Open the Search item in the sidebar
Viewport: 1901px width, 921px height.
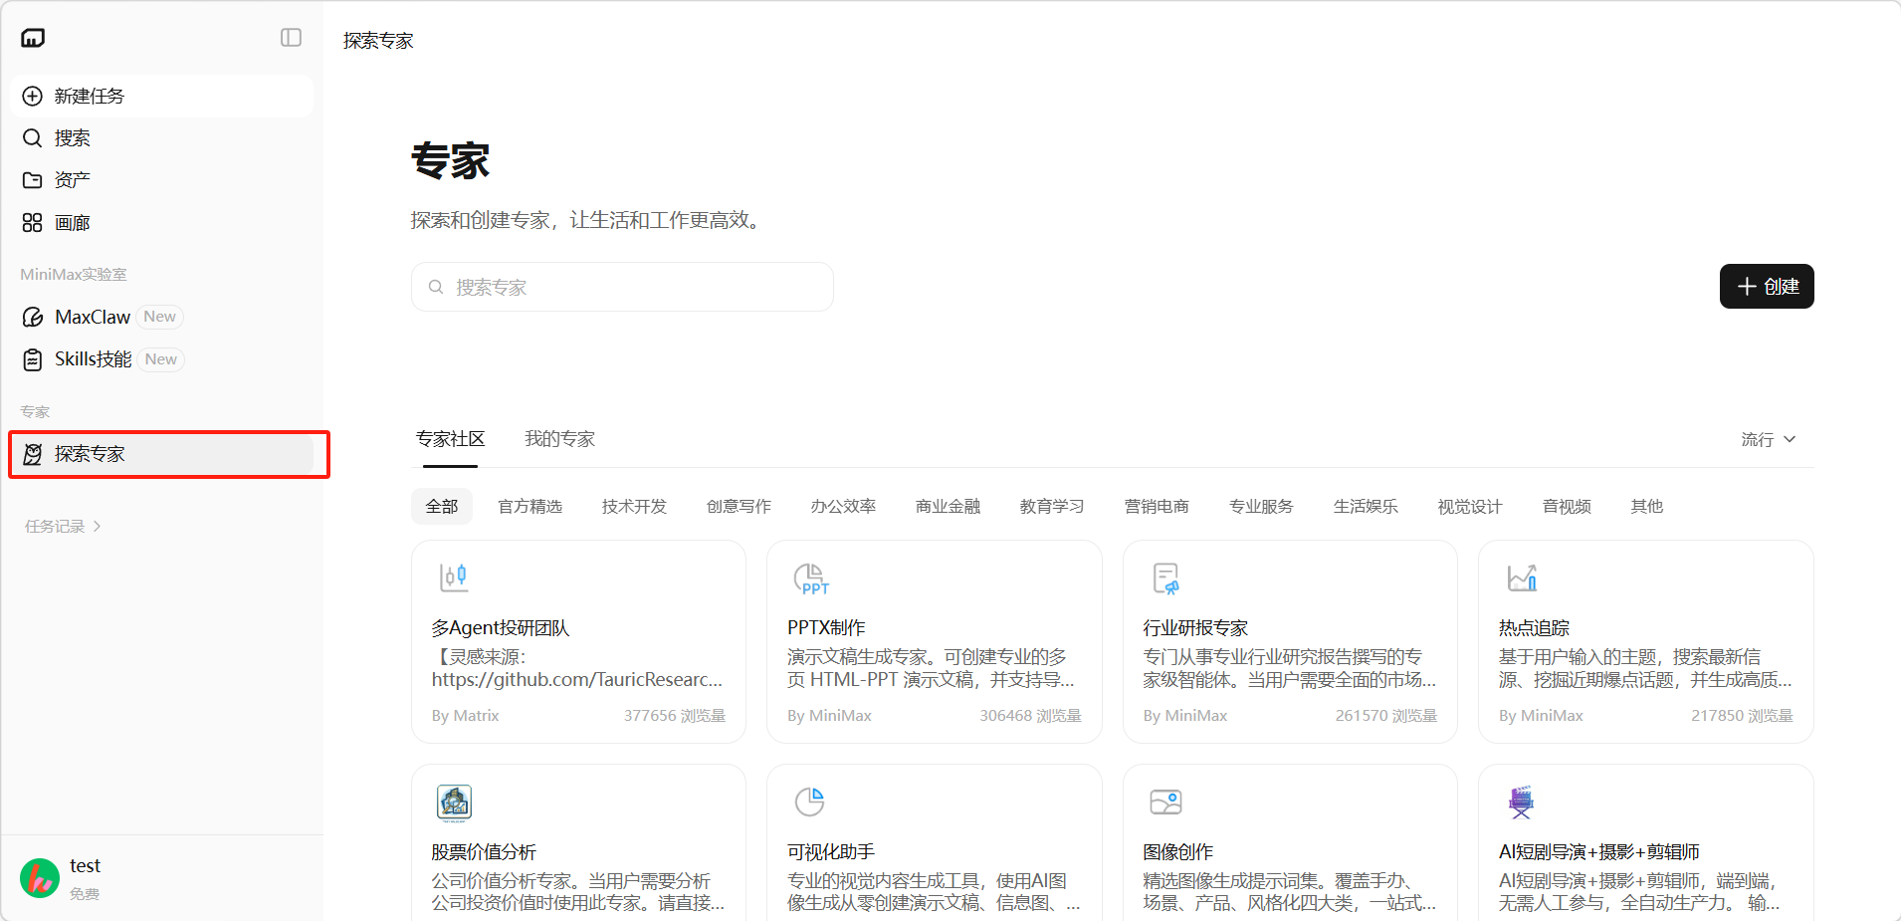[x=72, y=138]
